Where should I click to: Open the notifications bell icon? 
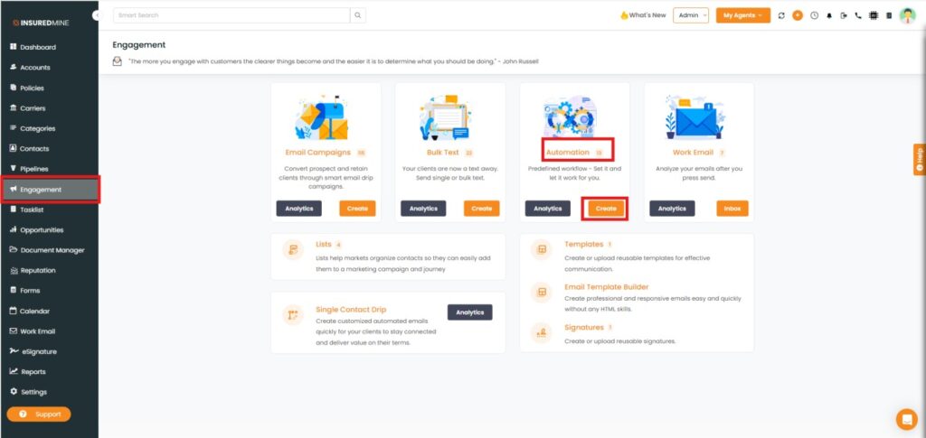[828, 15]
